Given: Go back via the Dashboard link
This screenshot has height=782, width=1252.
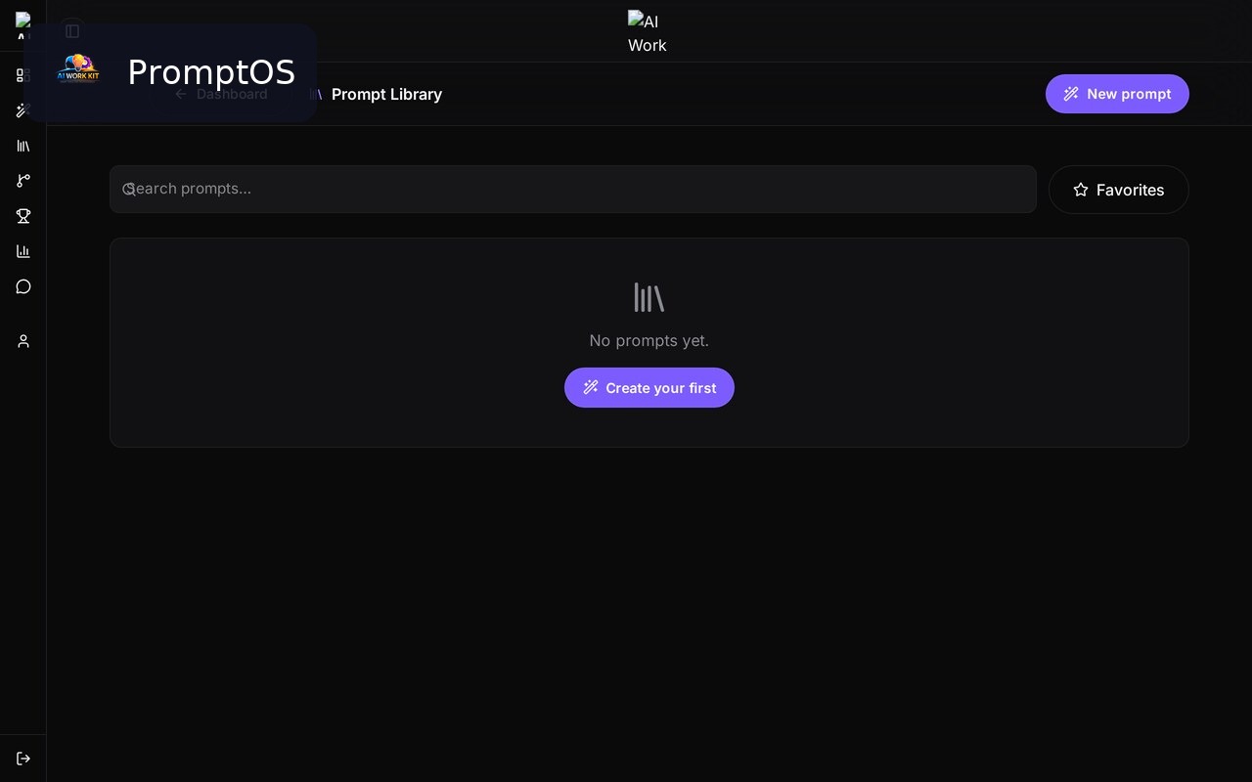Looking at the screenshot, I should [x=221, y=94].
